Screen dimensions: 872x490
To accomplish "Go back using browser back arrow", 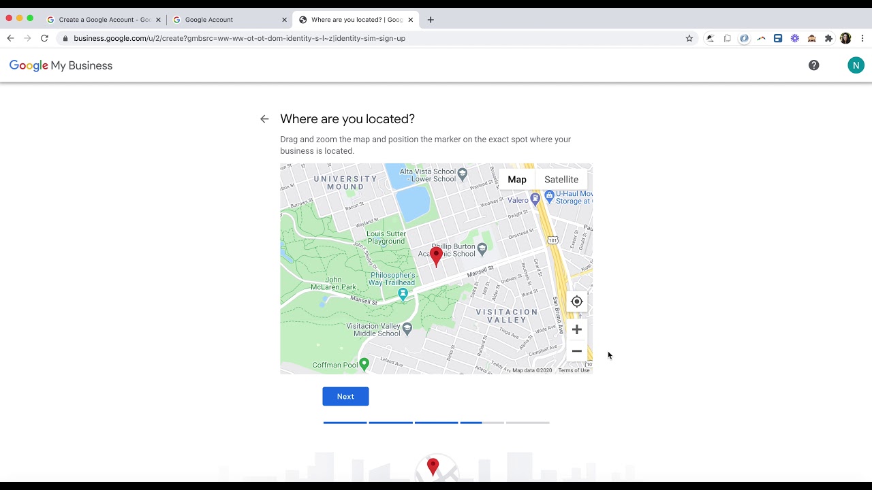I will [x=10, y=38].
